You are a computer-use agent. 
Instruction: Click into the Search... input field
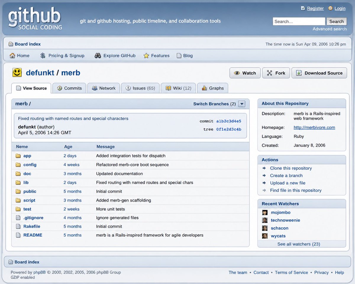[299, 21]
